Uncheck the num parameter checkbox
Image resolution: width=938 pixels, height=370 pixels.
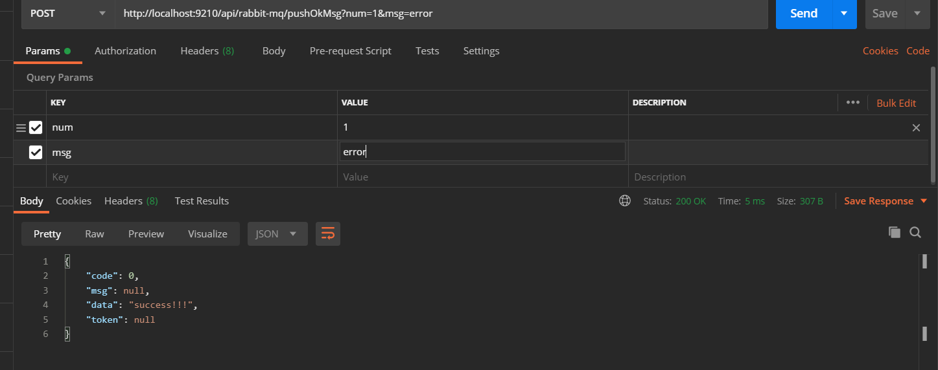[36, 128]
